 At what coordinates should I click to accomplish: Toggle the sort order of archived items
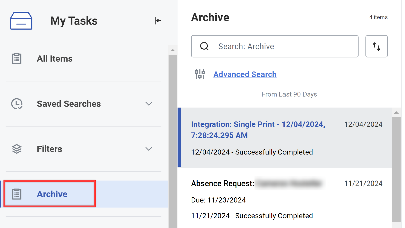[376, 46]
